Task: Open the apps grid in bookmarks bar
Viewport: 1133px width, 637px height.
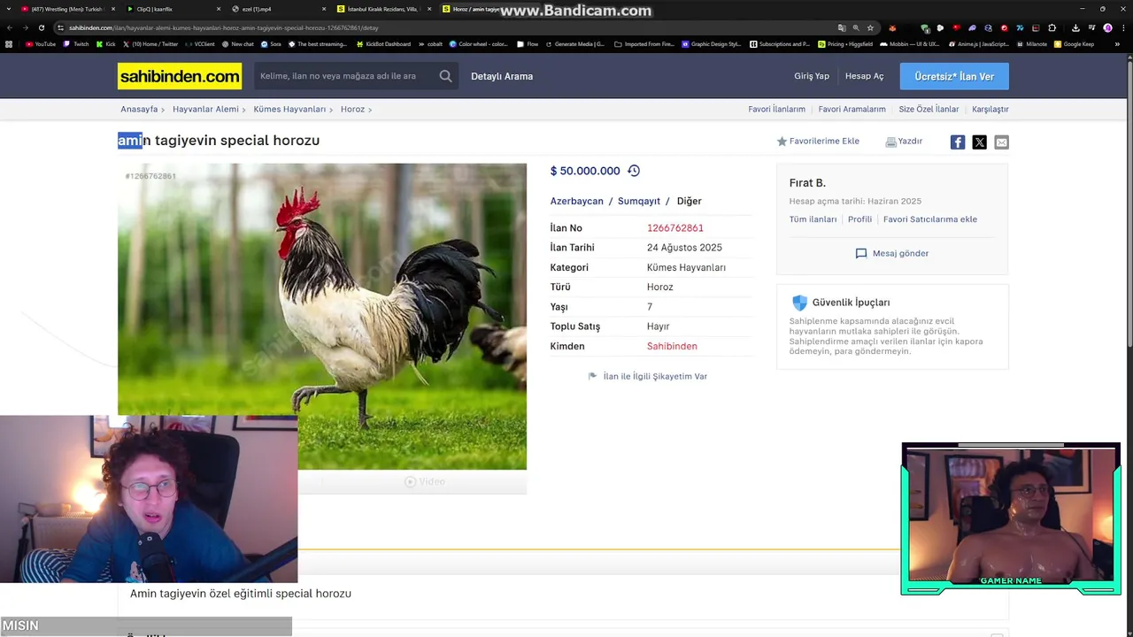Action: [9, 44]
